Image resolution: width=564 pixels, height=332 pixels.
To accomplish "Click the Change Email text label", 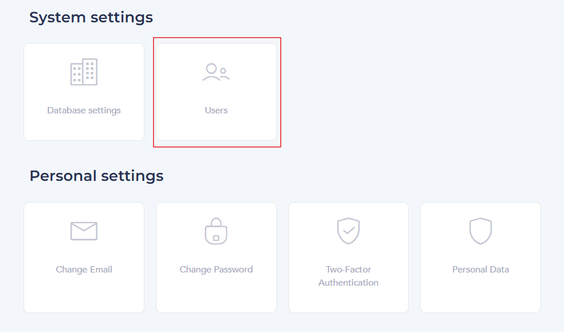I will [84, 270].
